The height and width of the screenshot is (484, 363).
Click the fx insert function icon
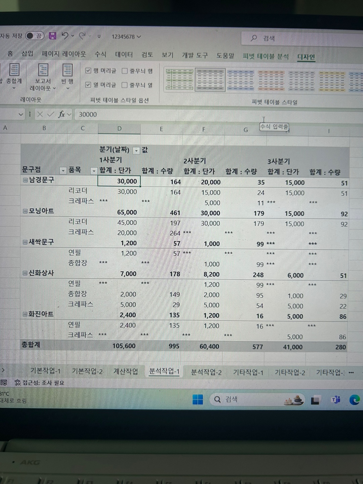click(62, 114)
